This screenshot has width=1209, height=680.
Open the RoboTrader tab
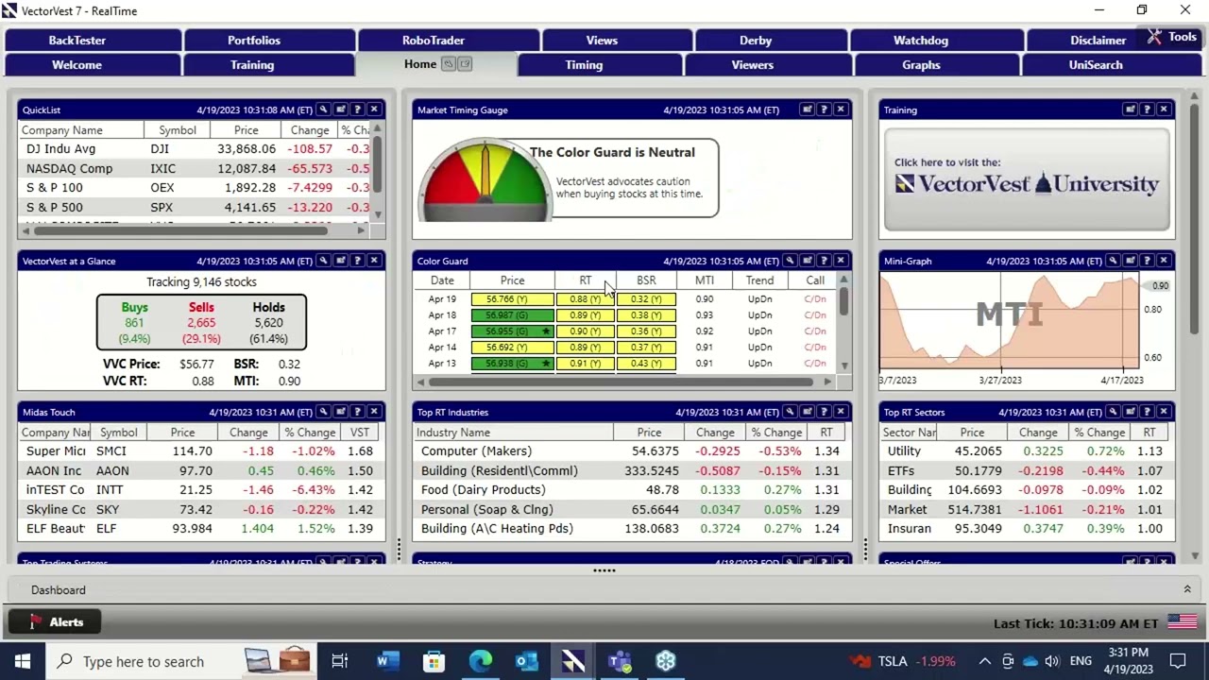pyautogui.click(x=449, y=41)
